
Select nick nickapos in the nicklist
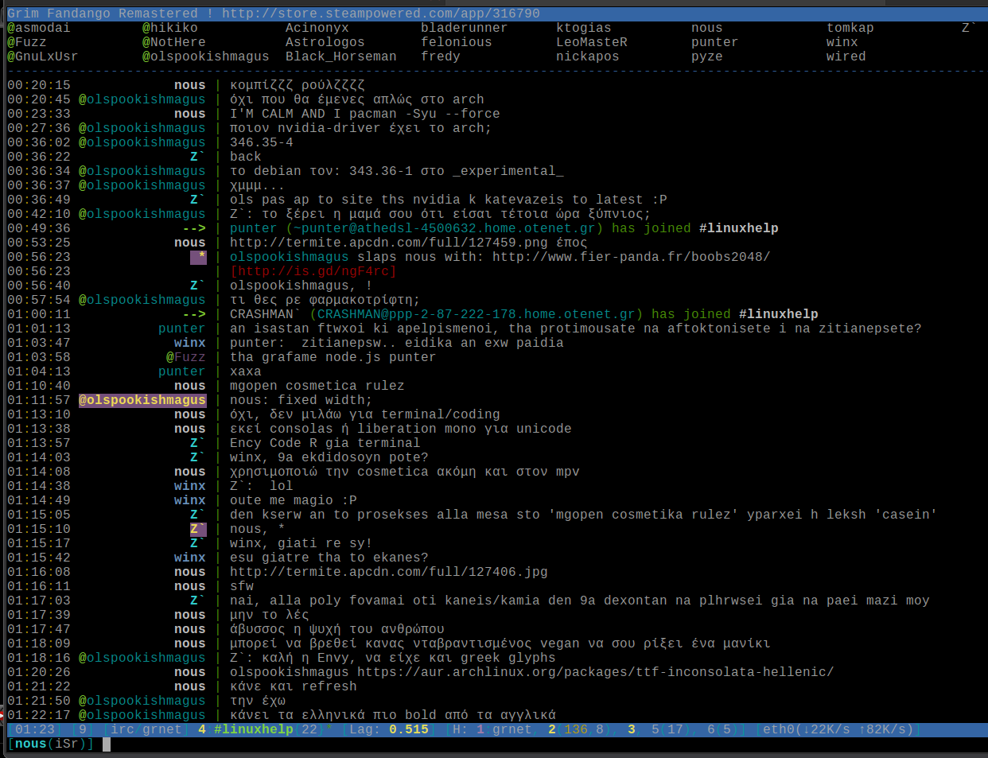[588, 56]
